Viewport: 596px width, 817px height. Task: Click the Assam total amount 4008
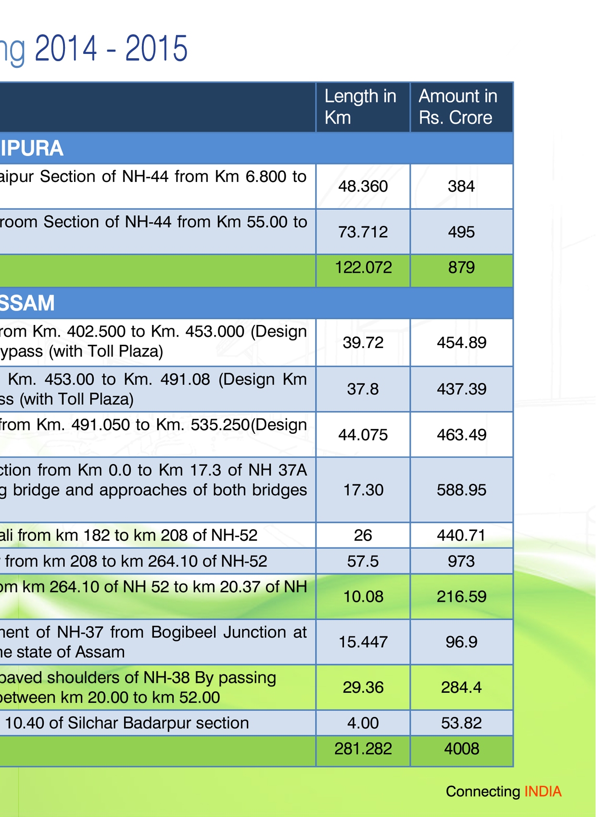point(461,749)
